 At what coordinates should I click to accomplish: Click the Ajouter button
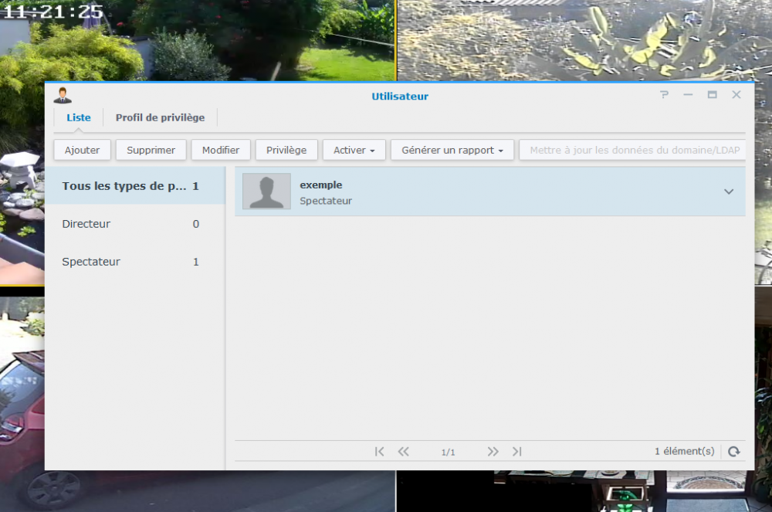[x=83, y=150]
